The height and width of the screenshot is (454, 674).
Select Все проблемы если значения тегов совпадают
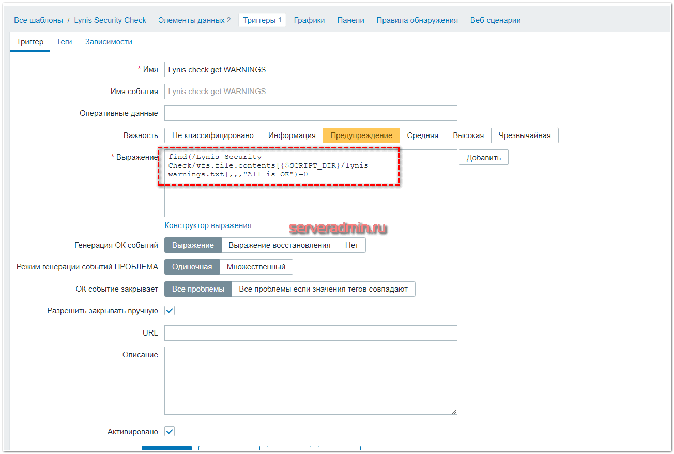coord(324,289)
